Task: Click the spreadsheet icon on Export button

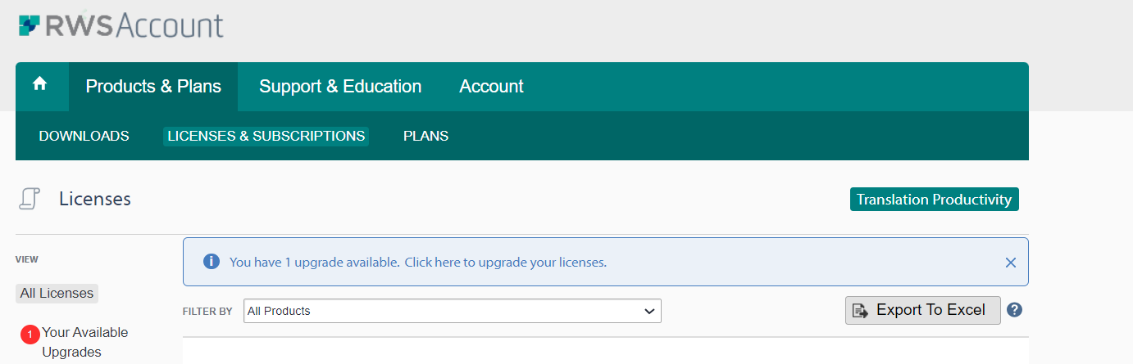Action: [860, 311]
